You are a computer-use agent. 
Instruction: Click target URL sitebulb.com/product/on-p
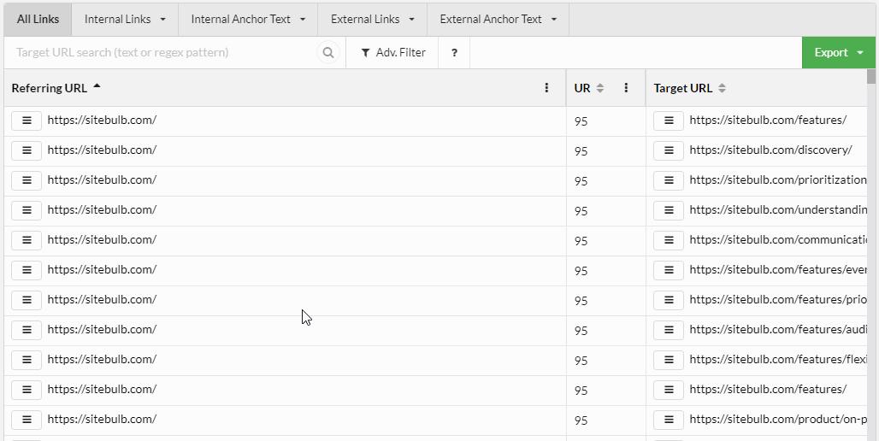click(778, 419)
